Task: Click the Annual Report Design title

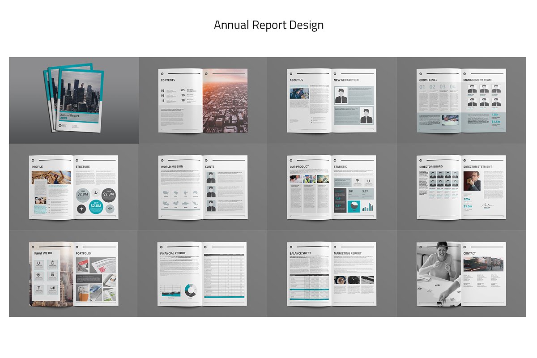Action: (268, 25)
